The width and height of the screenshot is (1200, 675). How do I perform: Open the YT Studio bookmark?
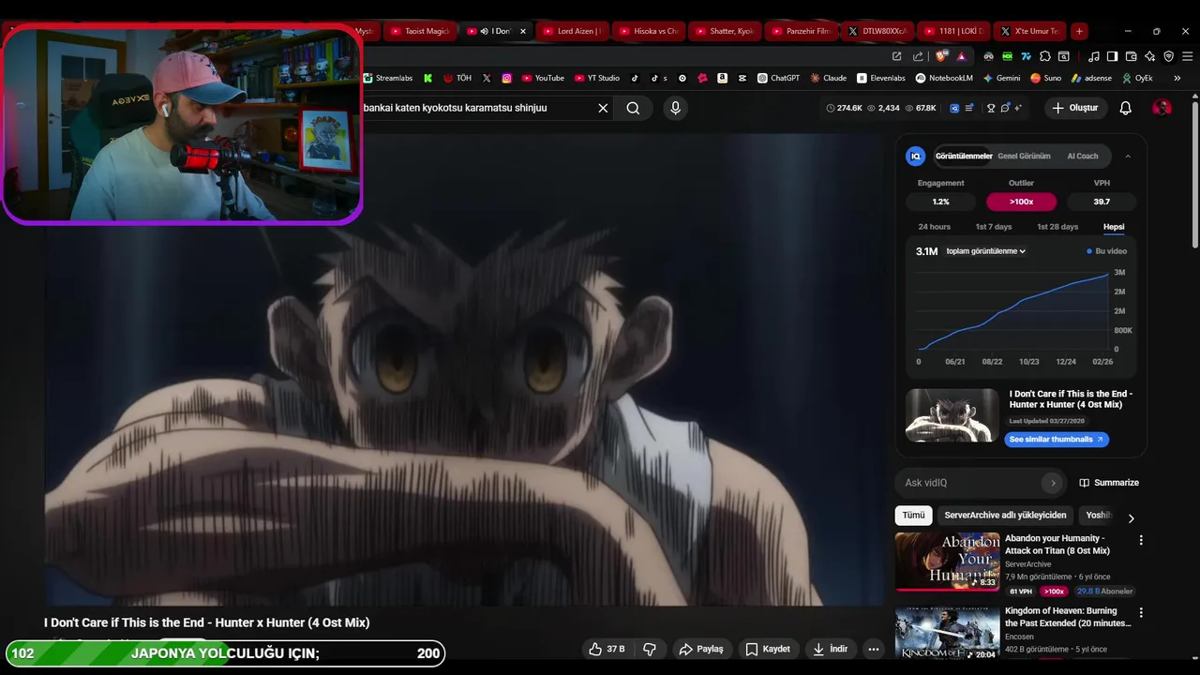[597, 79]
